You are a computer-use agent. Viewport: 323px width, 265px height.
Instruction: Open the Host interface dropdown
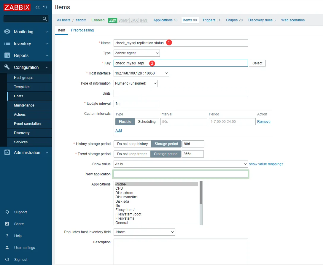pos(141,73)
